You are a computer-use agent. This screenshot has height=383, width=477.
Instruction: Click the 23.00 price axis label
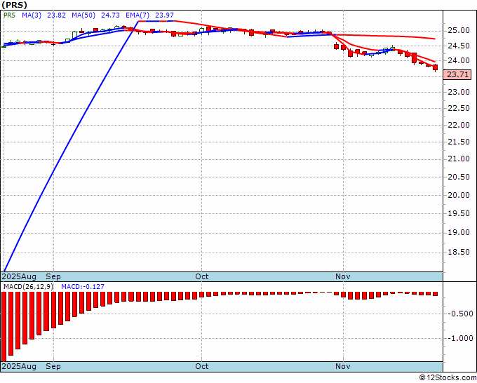(459, 92)
